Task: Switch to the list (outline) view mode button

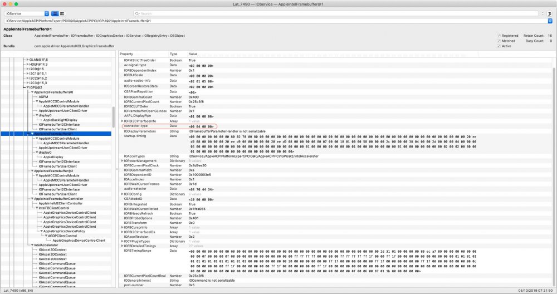Action: click(55, 13)
